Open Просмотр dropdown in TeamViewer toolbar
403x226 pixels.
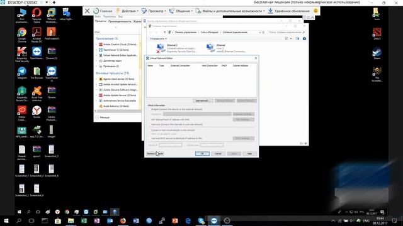point(154,11)
